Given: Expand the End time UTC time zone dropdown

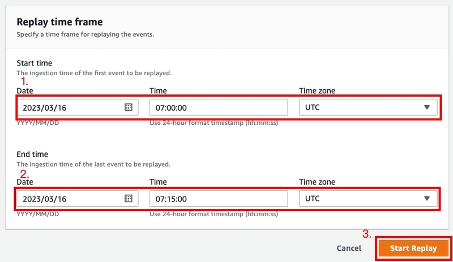Looking at the screenshot, I should [368, 198].
